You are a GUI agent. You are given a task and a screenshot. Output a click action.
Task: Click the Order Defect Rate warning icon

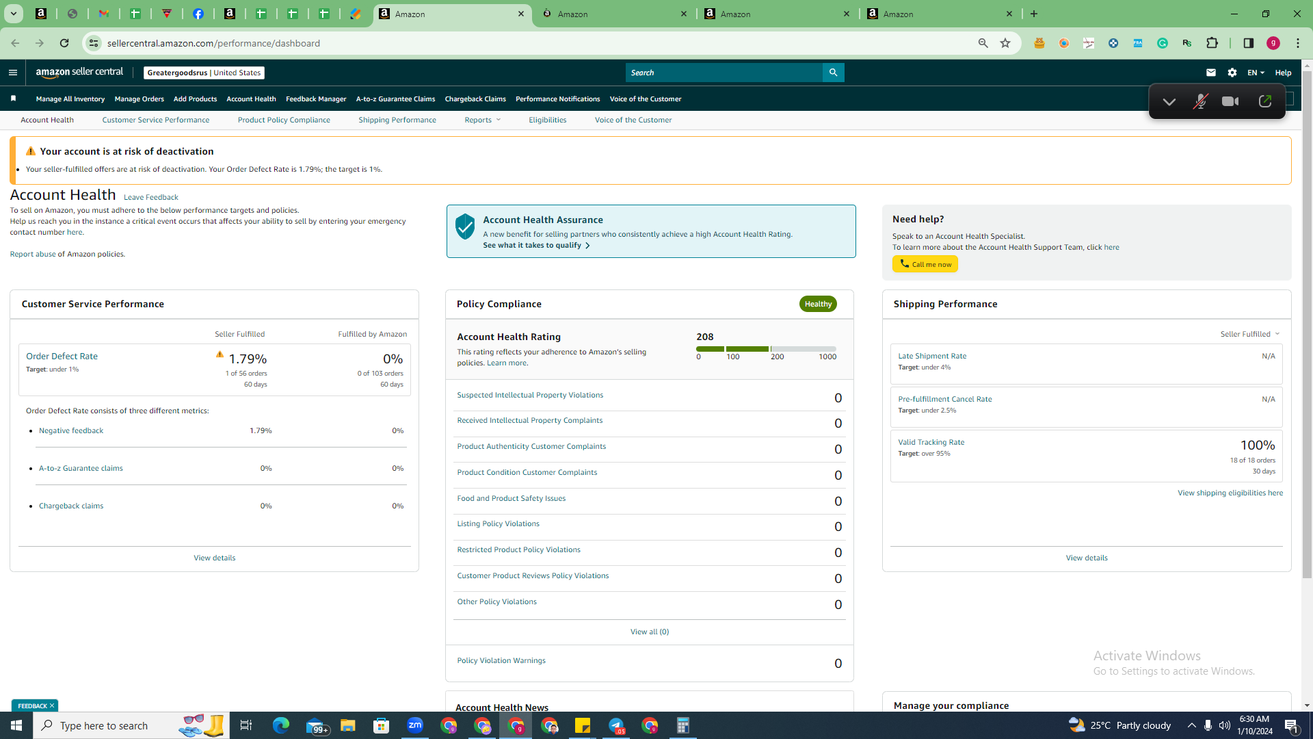coord(220,354)
